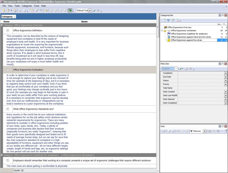Open the Categories menu
Viewport: 228px width, 173px height.
27,6
